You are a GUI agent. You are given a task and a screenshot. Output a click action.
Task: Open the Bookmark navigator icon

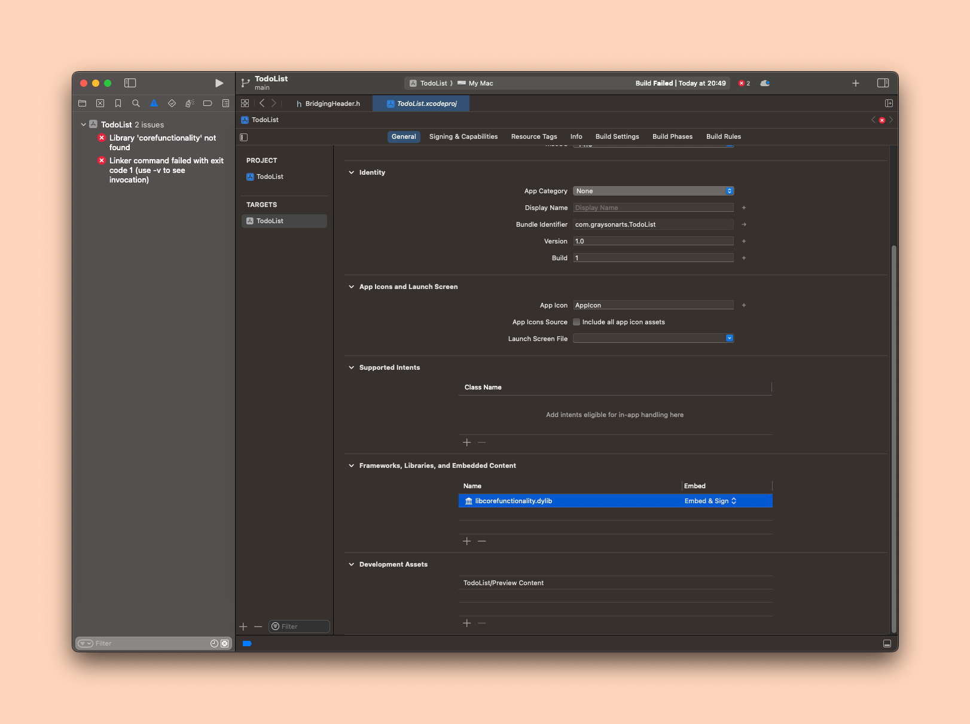tap(118, 103)
